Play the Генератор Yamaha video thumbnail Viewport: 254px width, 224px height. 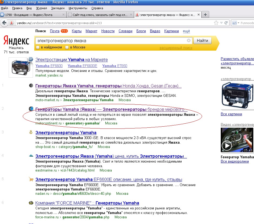tap(237, 140)
